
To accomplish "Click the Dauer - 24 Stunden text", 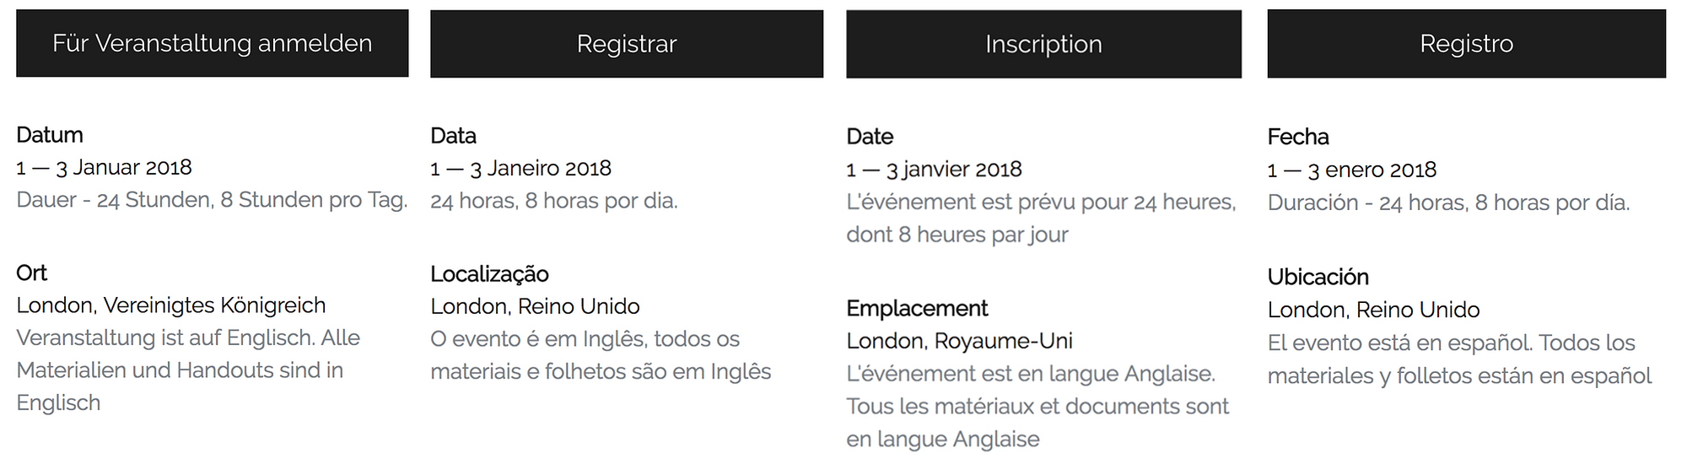I will (212, 200).
